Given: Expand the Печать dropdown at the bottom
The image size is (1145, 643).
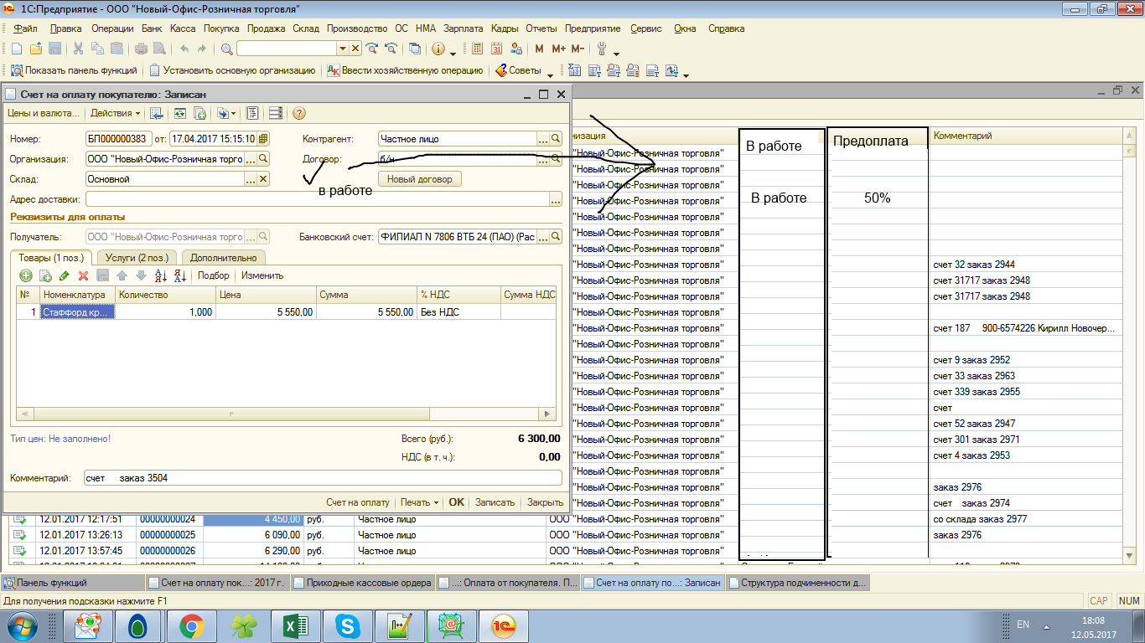Looking at the screenshot, I should [419, 502].
